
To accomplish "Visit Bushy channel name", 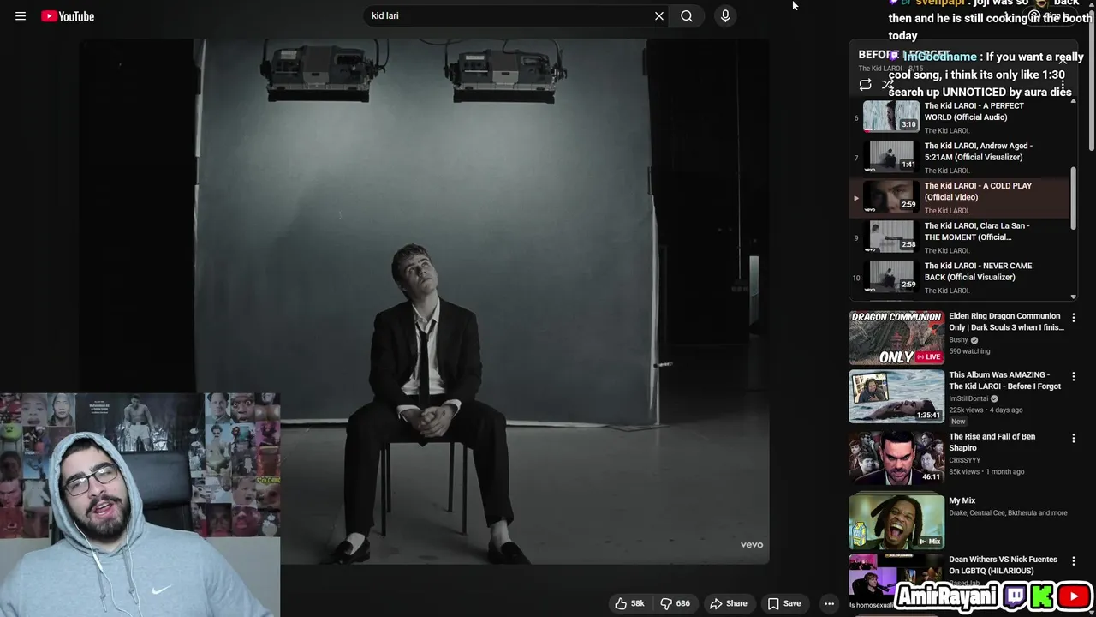I will point(958,340).
